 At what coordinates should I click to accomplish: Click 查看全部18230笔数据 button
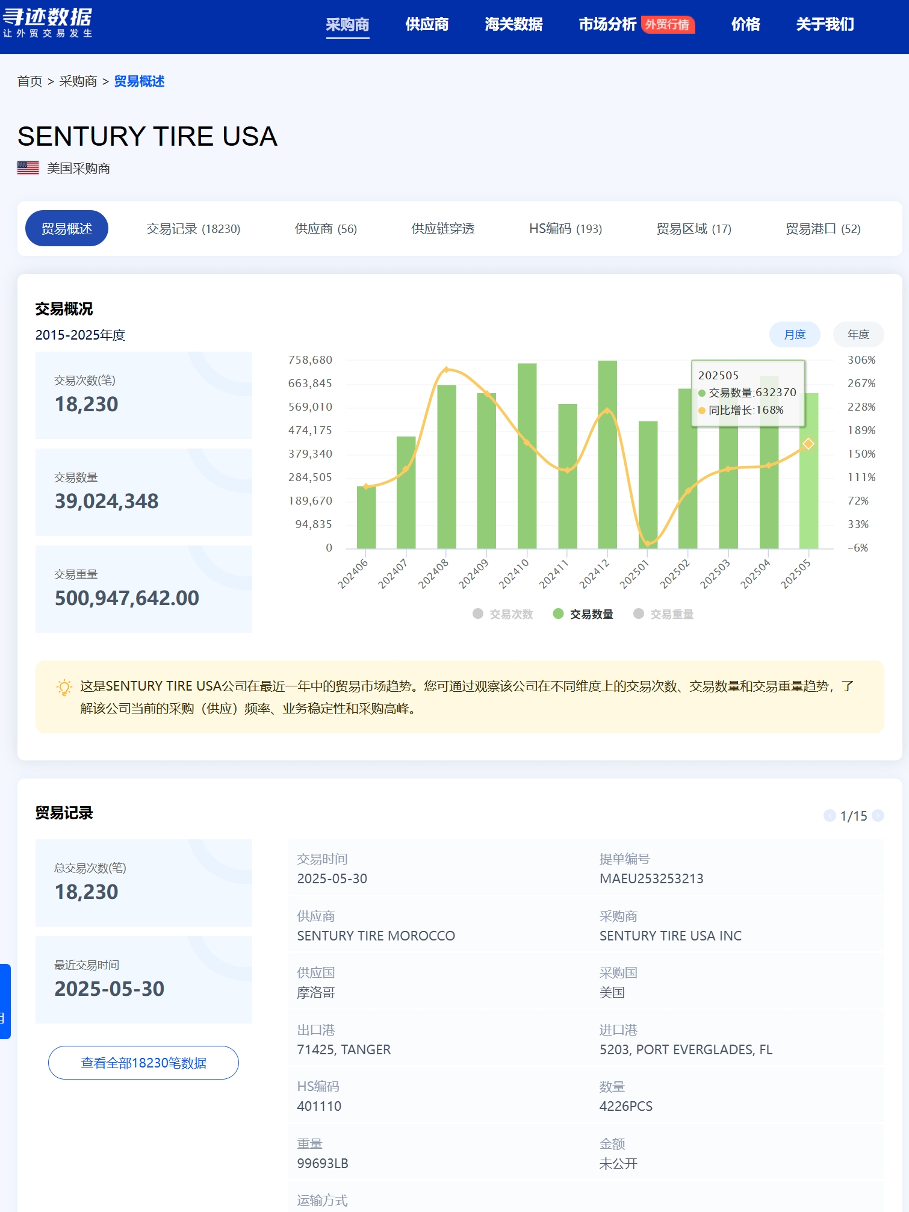point(143,1063)
